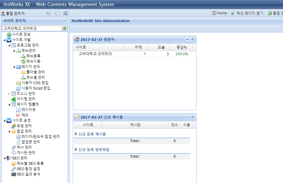
Task: Collapse the 신규 게시물 panel with up arrow
Action: (x=187, y=117)
